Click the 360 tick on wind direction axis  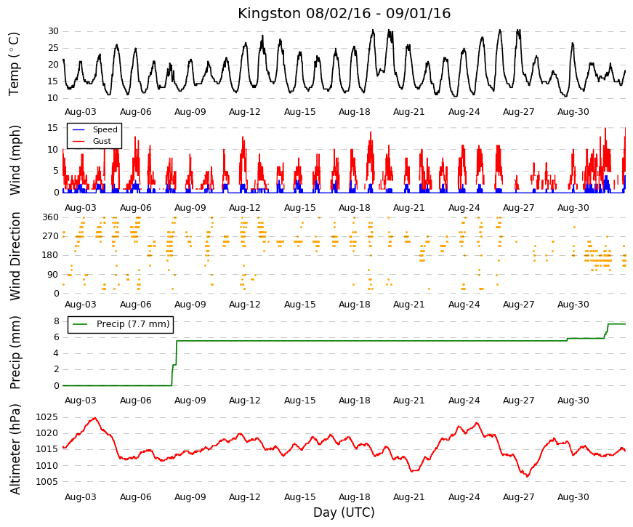[x=50, y=217]
